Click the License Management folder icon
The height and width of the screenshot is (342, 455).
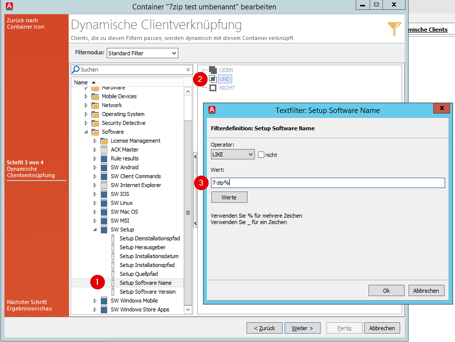click(x=104, y=141)
